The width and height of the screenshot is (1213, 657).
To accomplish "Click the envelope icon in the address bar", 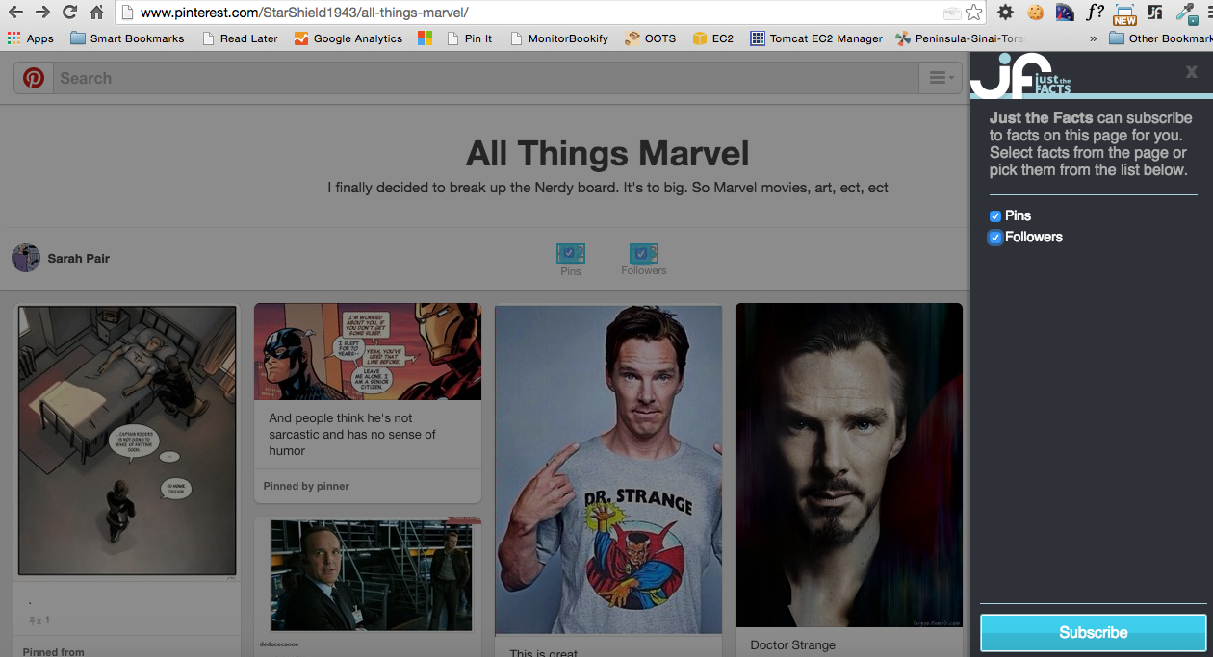I will tap(951, 13).
